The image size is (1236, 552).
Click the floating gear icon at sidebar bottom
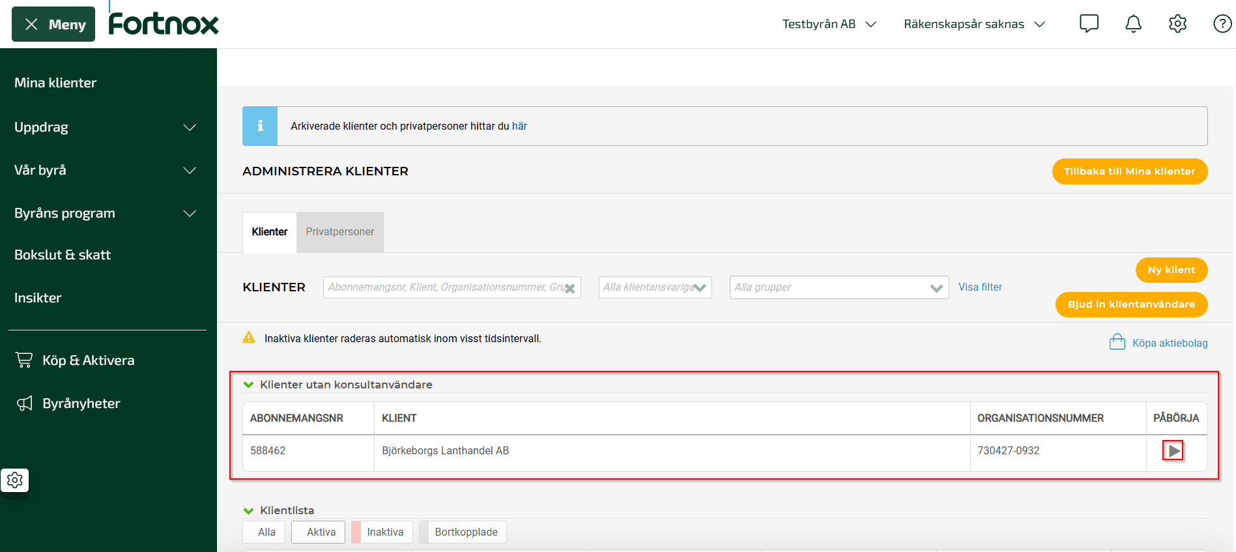(x=15, y=480)
